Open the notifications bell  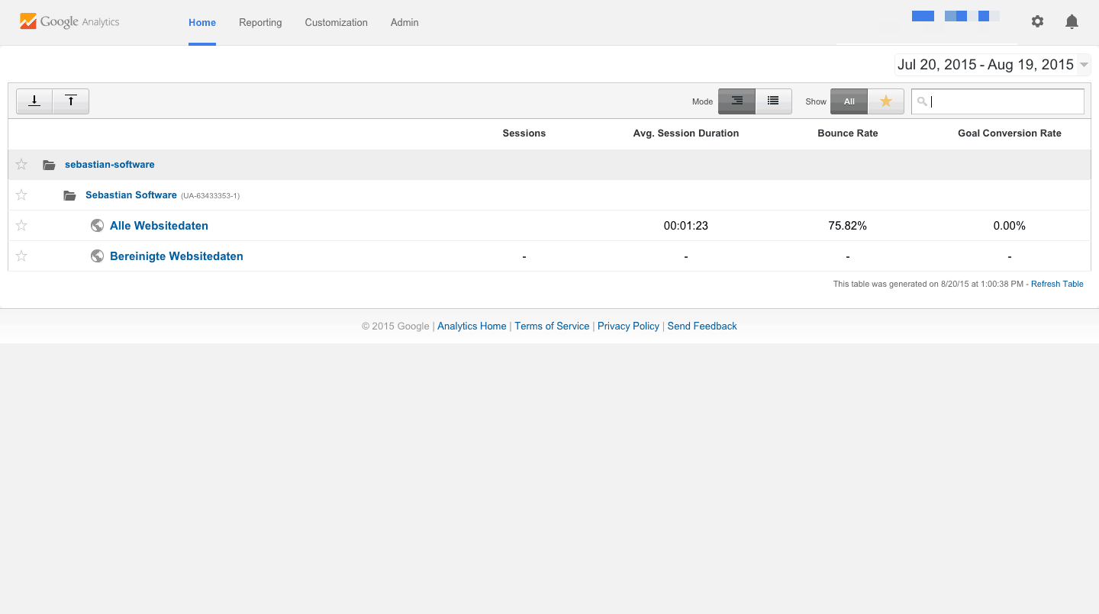click(1072, 21)
